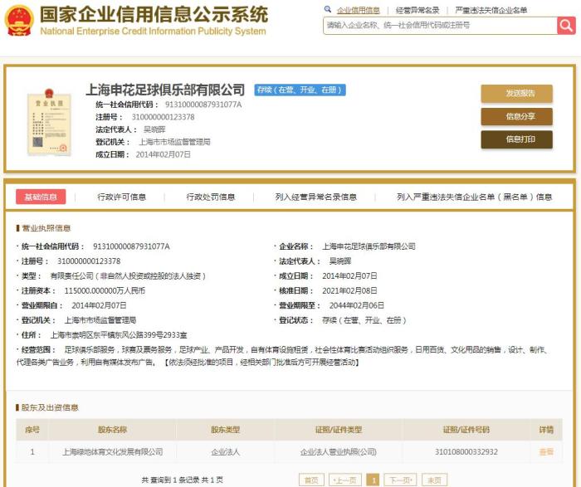Click business term end date 2044年02月06日

(356, 305)
